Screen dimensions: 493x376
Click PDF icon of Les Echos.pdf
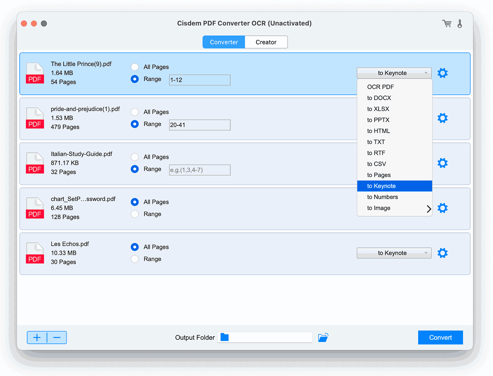[x=35, y=253]
